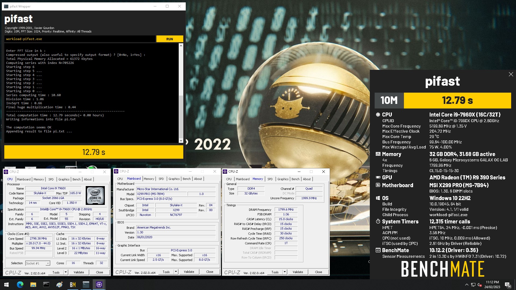Click the BenchMate version icon in the panel
The image size is (516, 290).
(x=378, y=250)
